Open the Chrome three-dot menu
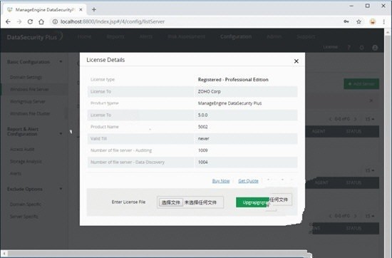 [x=383, y=22]
